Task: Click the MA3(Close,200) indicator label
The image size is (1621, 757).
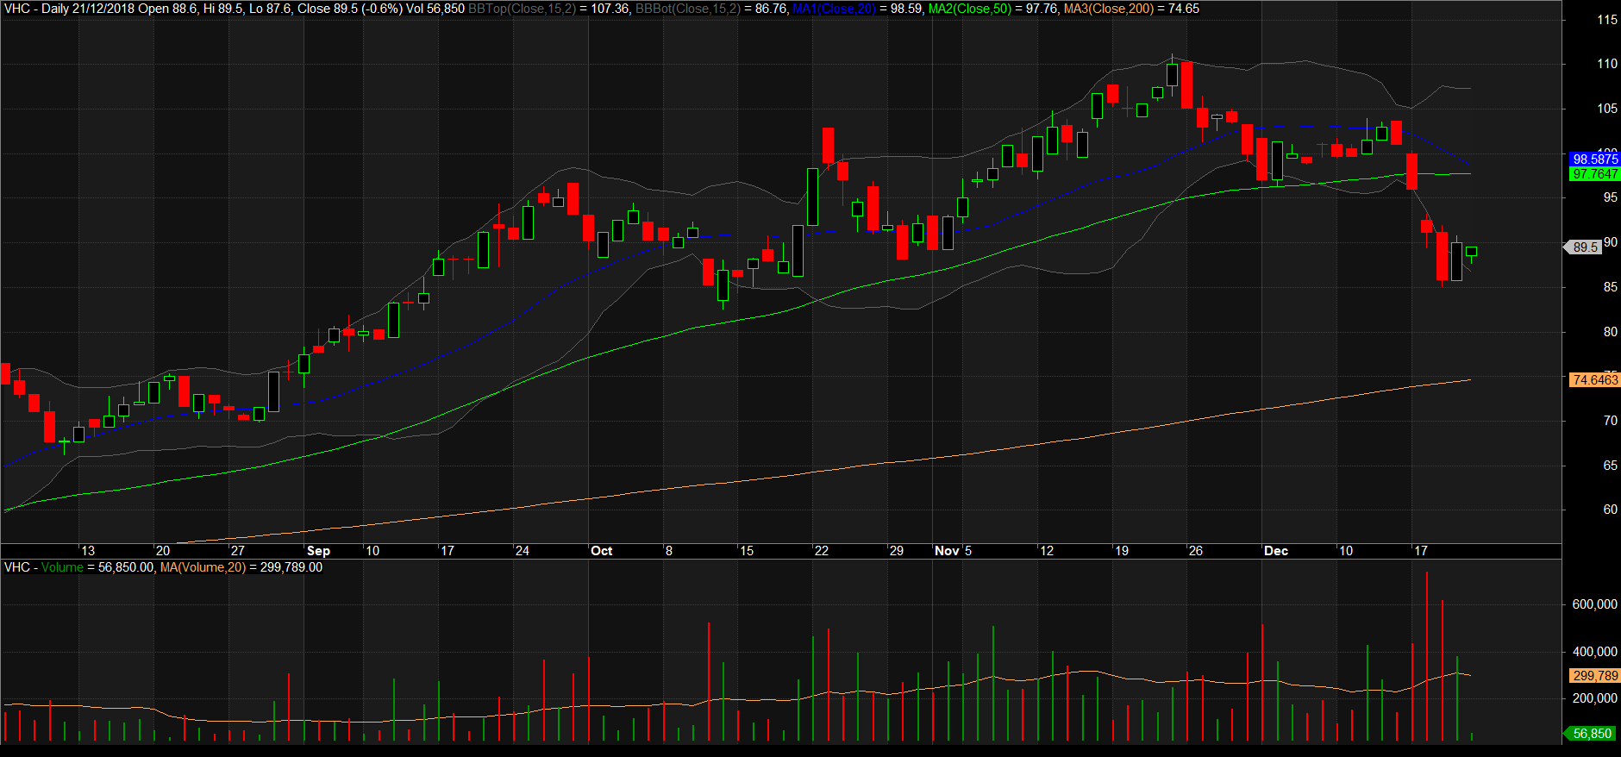Action: (1108, 9)
